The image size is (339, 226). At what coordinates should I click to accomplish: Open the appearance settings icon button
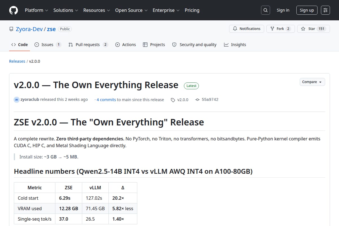pyautogui.click(x=325, y=10)
